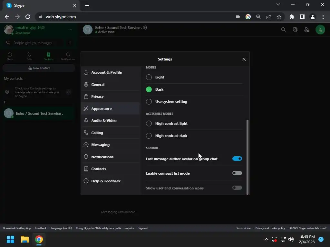The width and height of the screenshot is (330, 247).
Task: Reload the page in Chrome
Action: [x=28, y=17]
